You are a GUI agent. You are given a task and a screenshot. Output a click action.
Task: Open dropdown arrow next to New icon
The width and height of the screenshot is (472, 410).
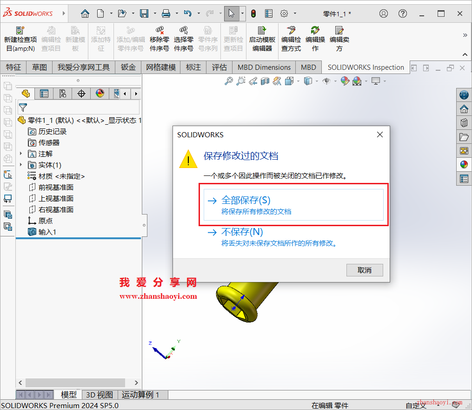click(x=111, y=13)
